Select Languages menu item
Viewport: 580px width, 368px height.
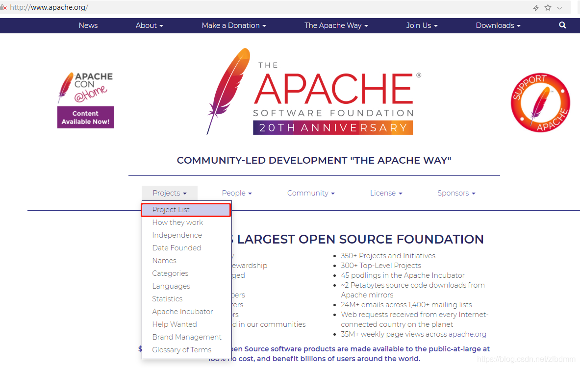tap(186, 286)
